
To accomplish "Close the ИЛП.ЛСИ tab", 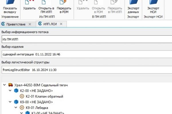I will [61, 24].
